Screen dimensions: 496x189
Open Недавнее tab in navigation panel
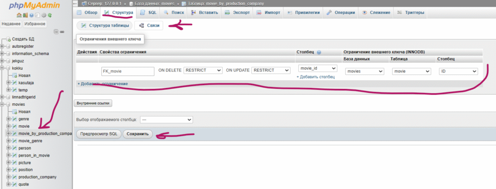coord(11,24)
